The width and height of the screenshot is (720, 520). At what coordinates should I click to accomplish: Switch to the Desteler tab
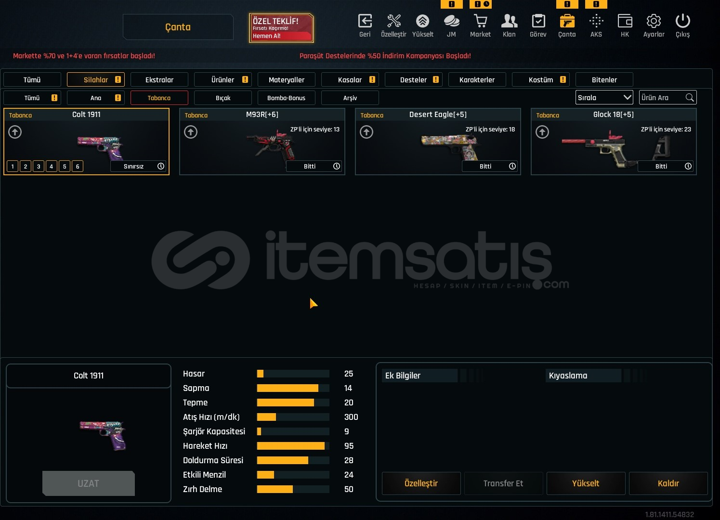[414, 79]
